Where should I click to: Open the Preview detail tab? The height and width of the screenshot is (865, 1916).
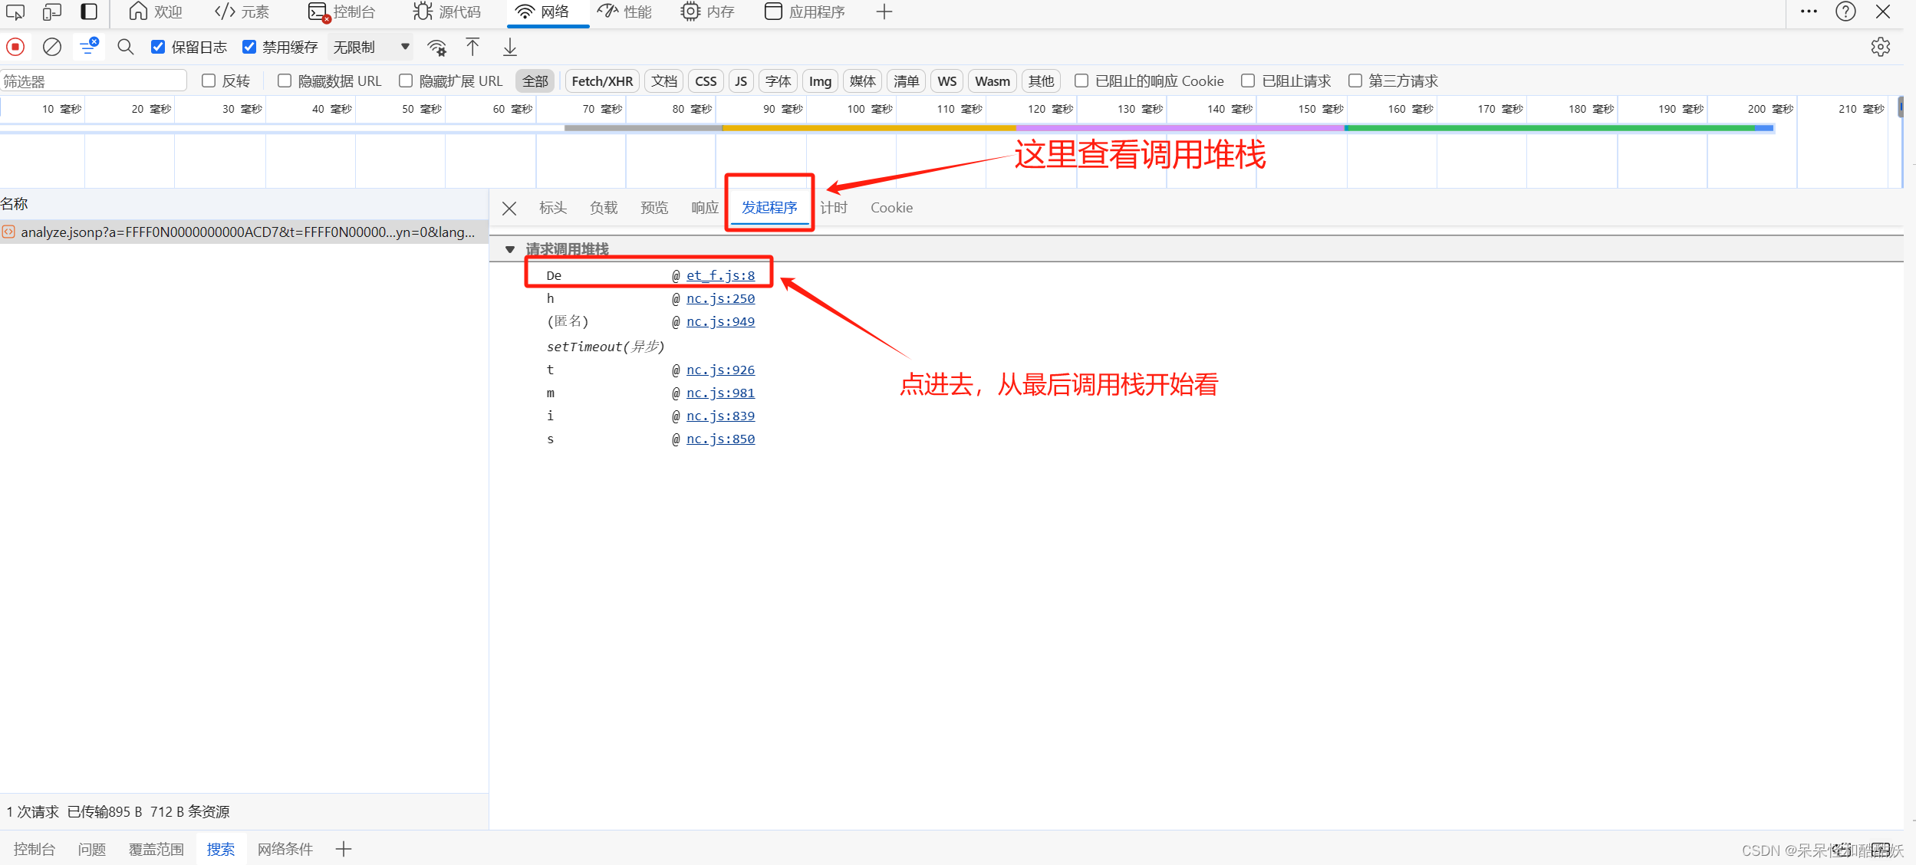click(654, 208)
